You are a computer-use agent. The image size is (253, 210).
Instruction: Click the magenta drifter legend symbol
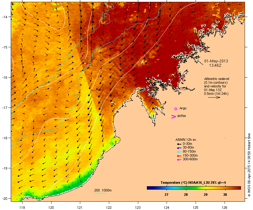(173, 117)
